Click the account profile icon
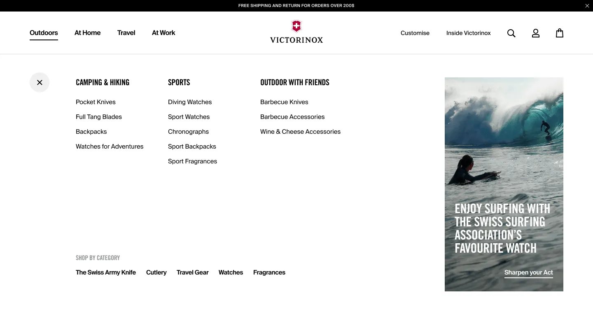 [536, 33]
